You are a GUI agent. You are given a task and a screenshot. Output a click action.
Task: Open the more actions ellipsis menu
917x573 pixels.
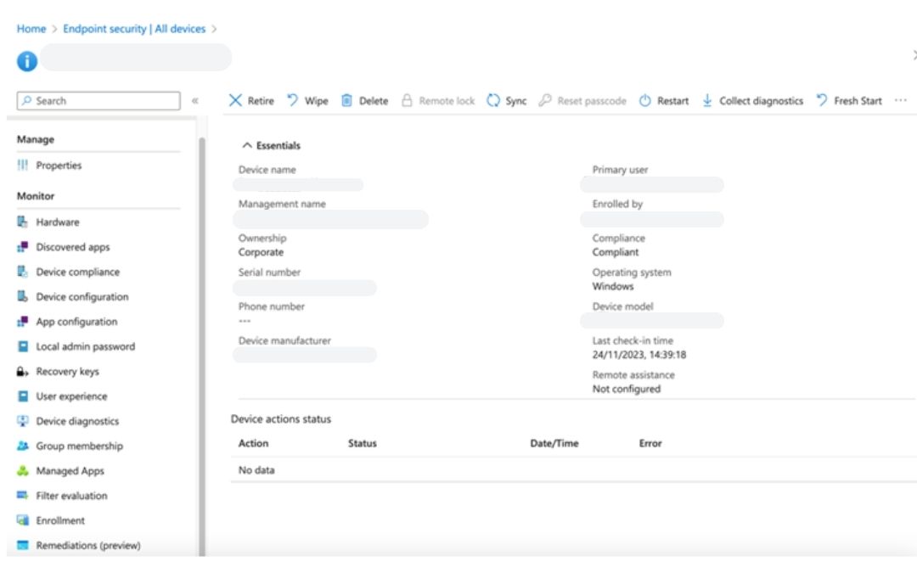[901, 100]
